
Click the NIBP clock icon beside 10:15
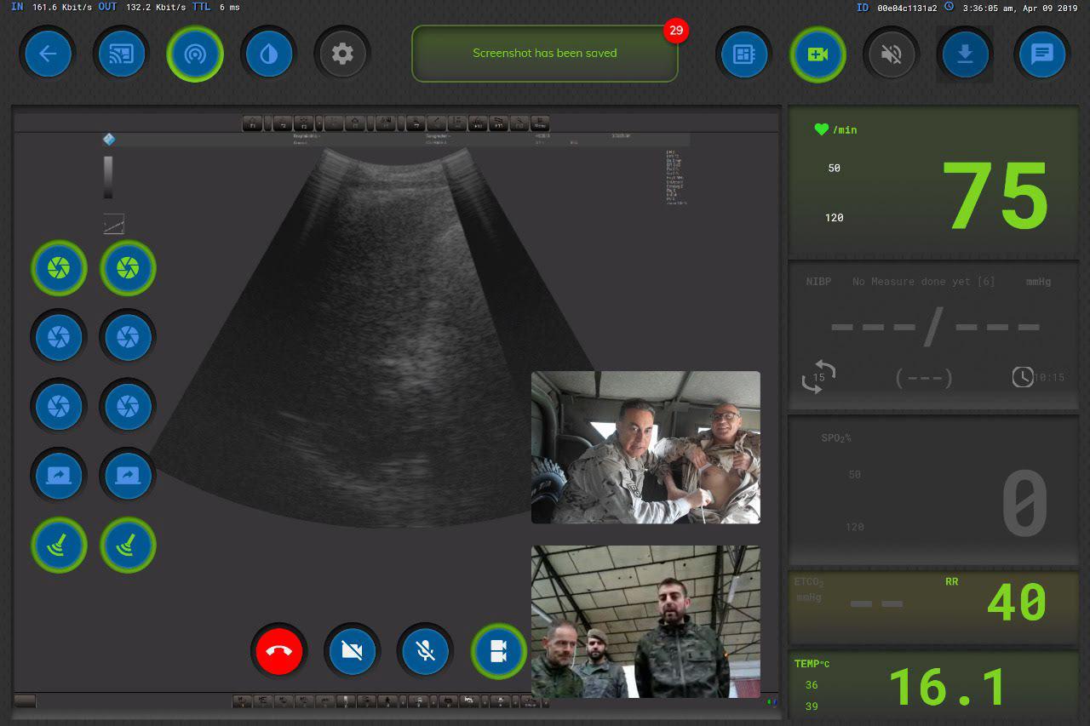(1023, 376)
